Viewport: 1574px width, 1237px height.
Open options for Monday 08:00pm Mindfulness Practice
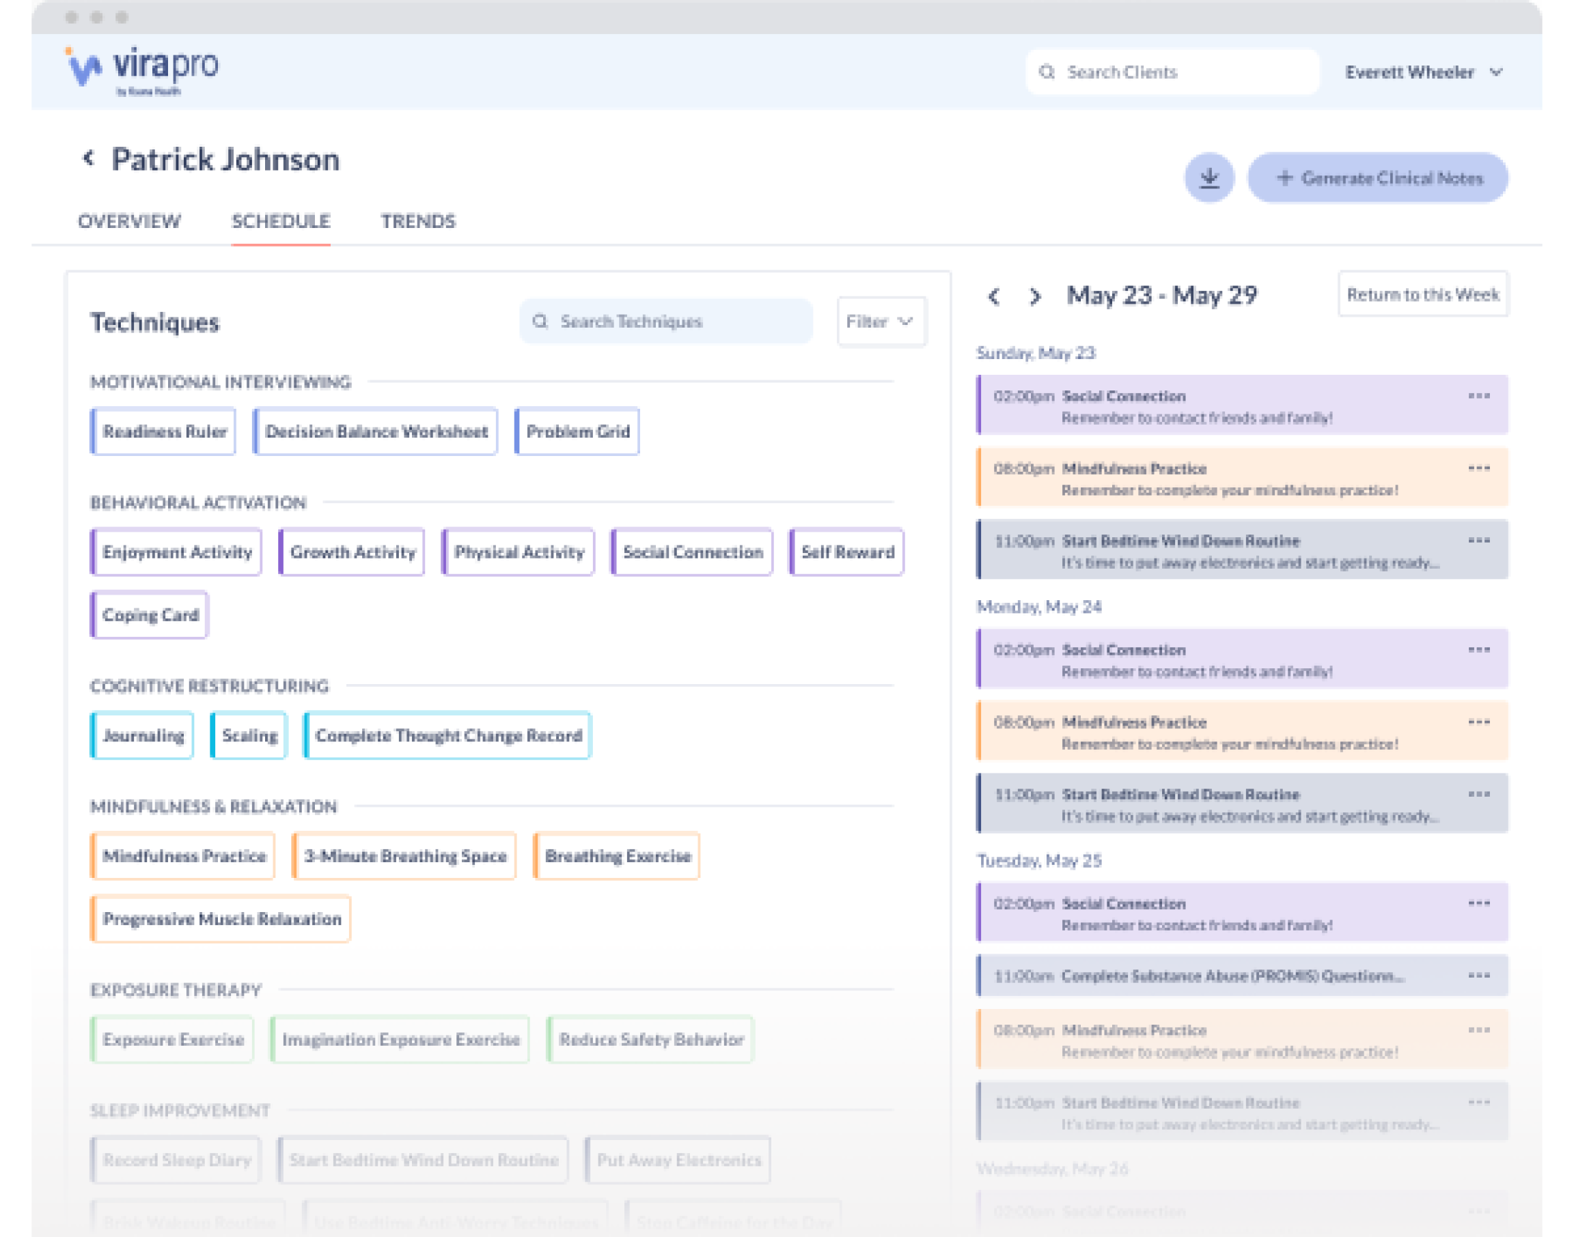coord(1478,722)
